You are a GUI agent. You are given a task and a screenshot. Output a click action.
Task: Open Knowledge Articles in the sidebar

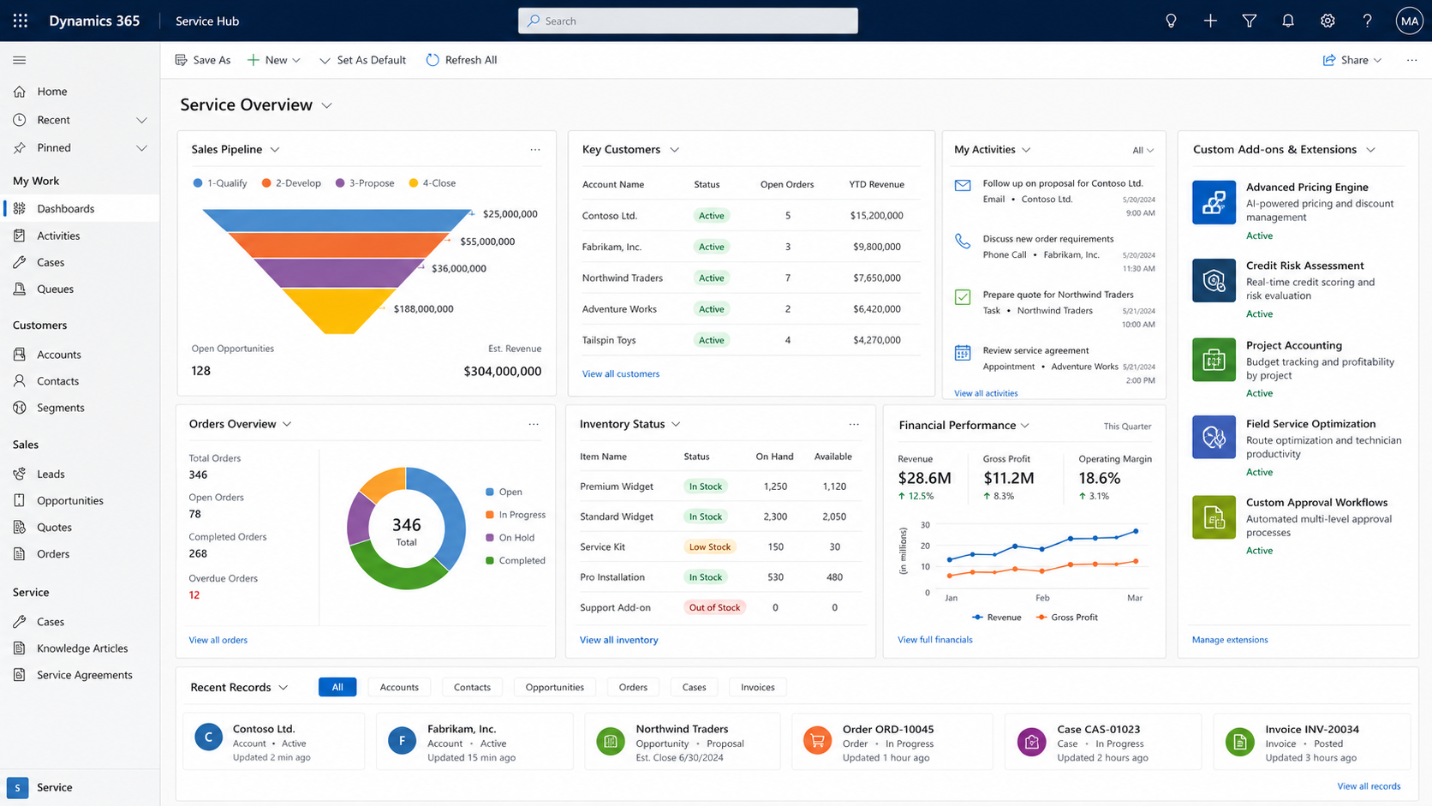click(x=82, y=648)
